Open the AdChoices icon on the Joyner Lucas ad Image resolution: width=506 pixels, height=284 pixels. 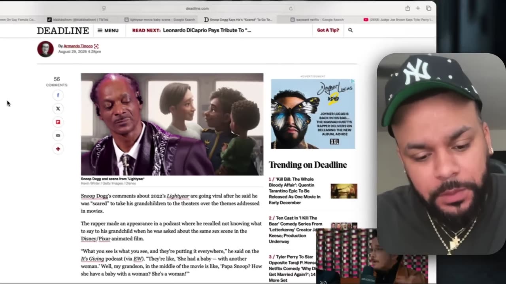click(353, 81)
